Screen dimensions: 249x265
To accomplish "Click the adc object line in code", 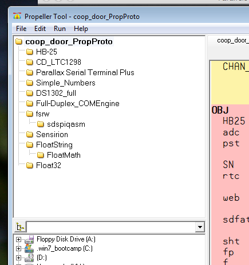I will tap(231, 132).
